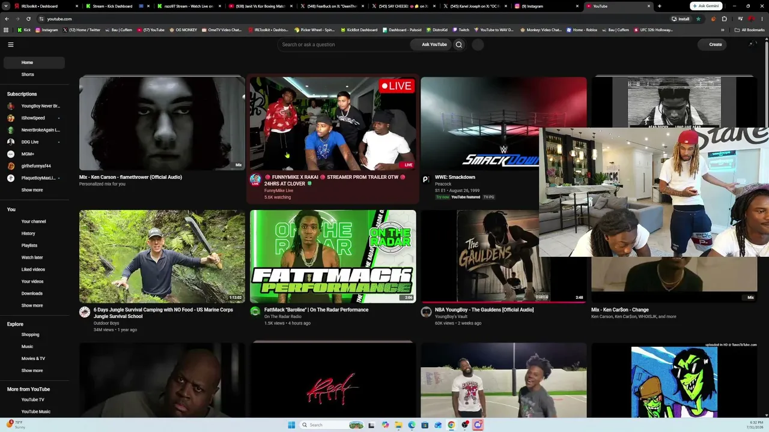769x432 pixels.
Task: Open the OG MONKEY bookmark
Action: pyautogui.click(x=184, y=29)
